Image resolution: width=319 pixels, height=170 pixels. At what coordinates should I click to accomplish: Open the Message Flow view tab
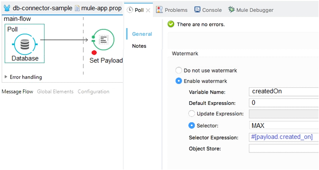point(17,92)
